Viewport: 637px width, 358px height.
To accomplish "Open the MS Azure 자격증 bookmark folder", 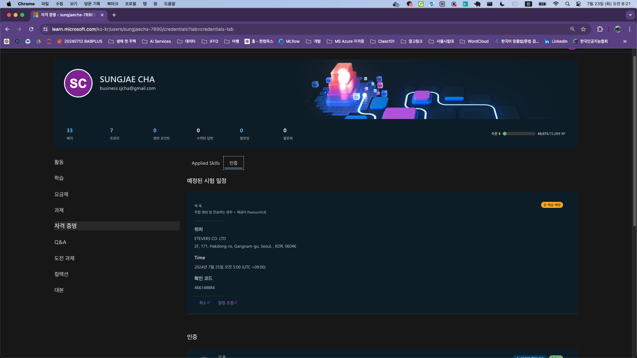I will (x=345, y=41).
